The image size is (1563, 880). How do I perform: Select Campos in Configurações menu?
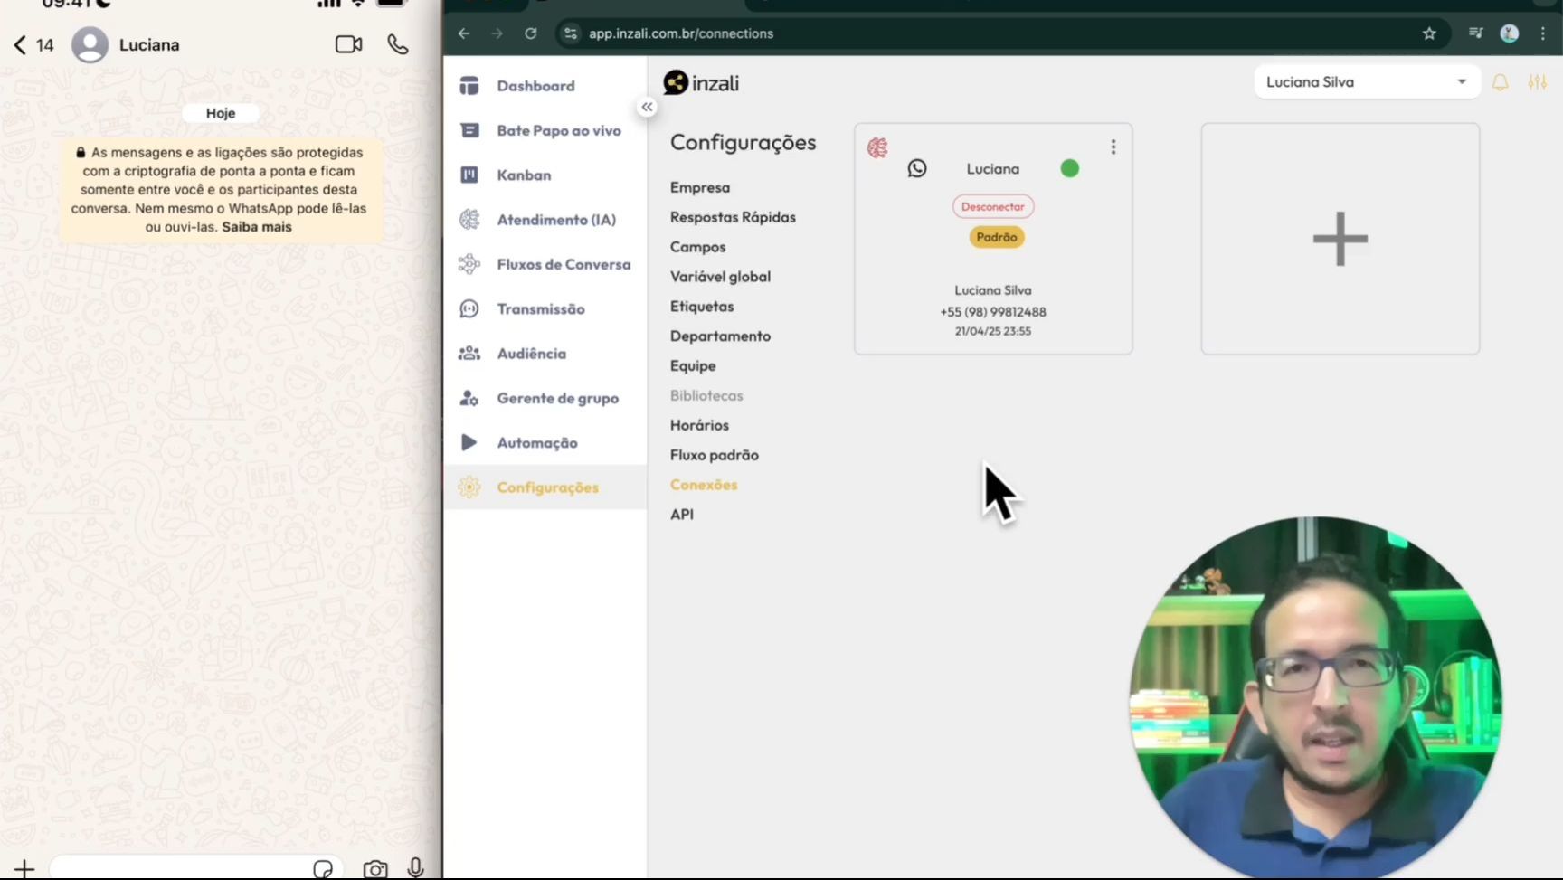coord(697,247)
